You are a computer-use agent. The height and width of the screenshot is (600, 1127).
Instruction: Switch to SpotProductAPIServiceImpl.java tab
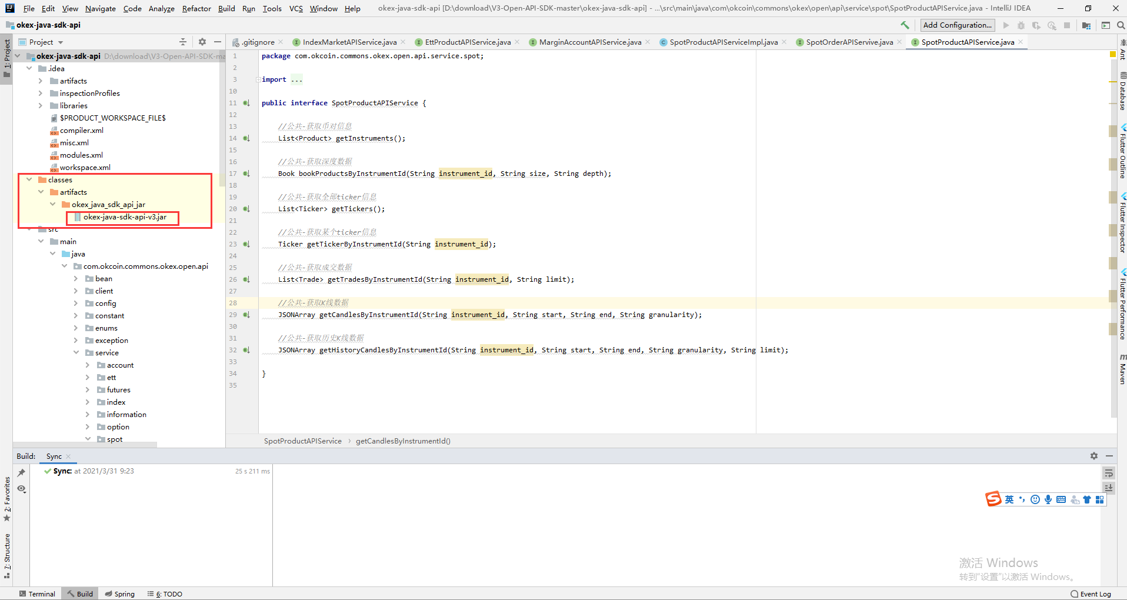click(x=723, y=42)
